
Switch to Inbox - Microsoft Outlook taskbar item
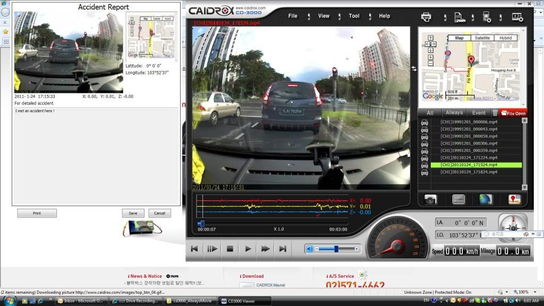81,301
